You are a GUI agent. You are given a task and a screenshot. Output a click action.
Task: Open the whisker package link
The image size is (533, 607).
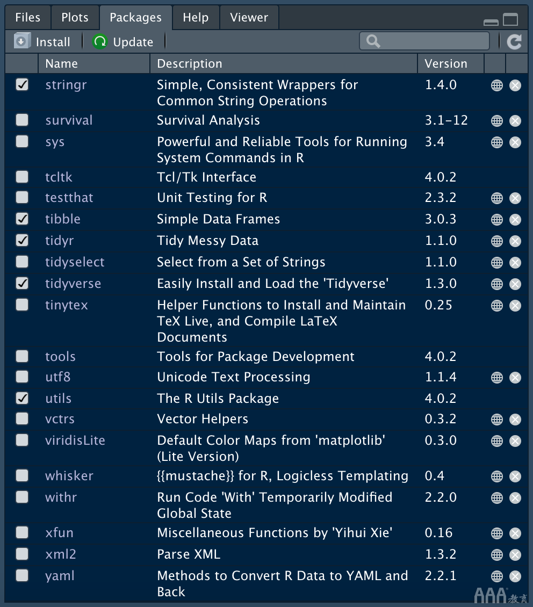pyautogui.click(x=69, y=476)
